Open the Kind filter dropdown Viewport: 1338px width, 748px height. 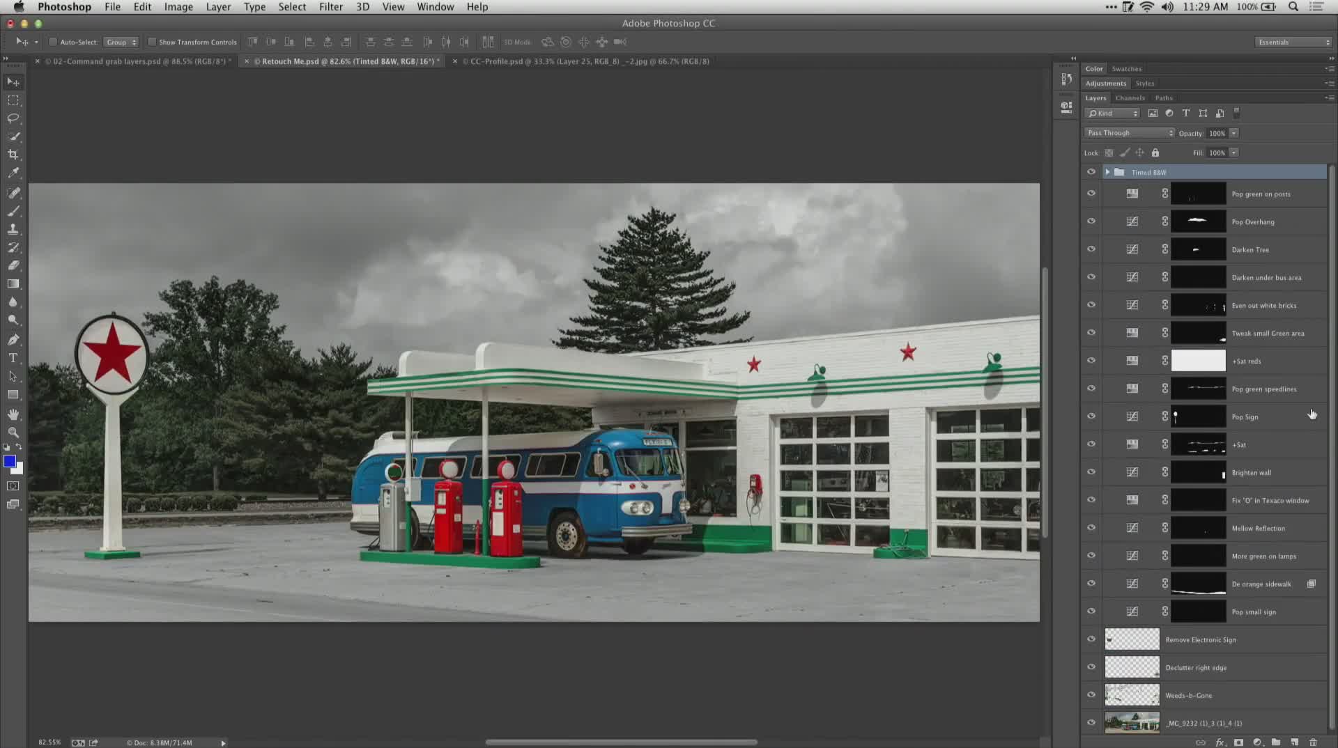coord(1112,114)
